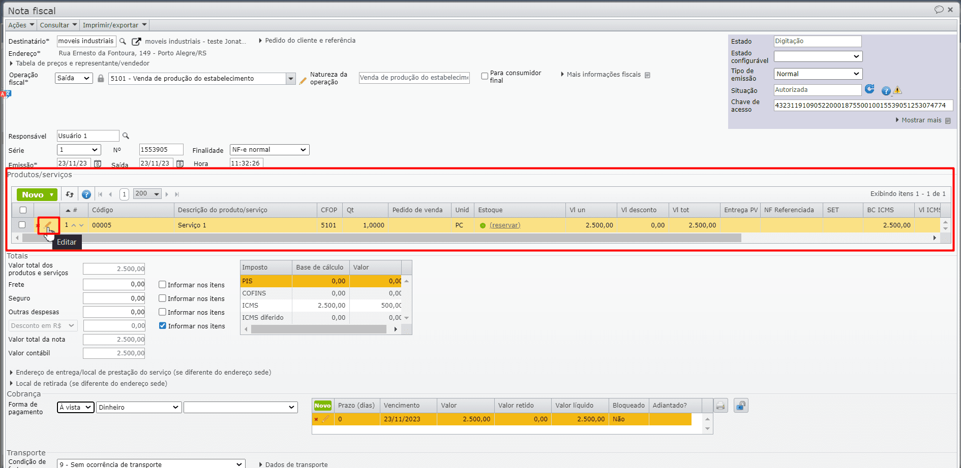Open the comments speech bubble icon

click(x=939, y=10)
